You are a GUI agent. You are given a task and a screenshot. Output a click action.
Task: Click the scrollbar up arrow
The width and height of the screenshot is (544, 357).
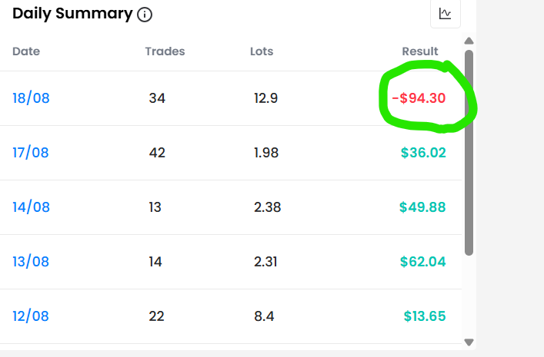469,41
